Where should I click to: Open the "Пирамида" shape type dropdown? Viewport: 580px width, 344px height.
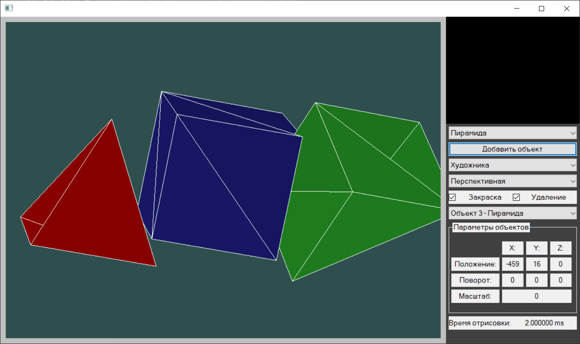point(512,133)
